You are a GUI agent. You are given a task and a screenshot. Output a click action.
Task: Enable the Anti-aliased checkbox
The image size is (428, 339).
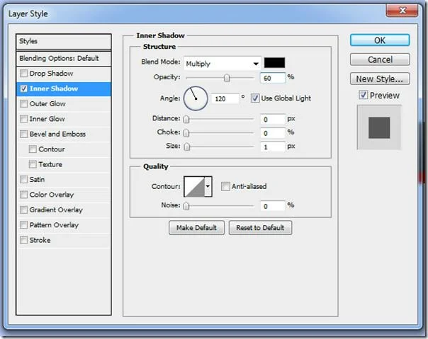[225, 187]
